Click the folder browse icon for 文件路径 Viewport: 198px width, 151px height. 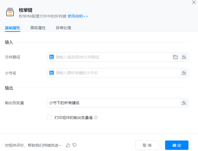click(175, 57)
